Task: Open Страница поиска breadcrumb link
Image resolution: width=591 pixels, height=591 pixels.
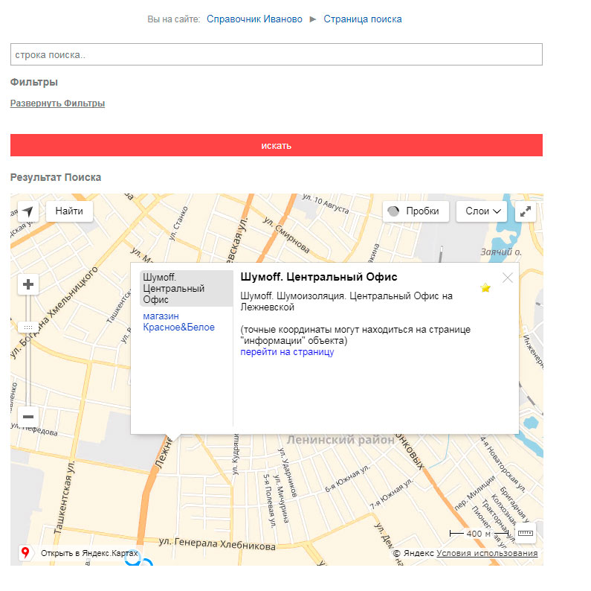Action: pyautogui.click(x=363, y=19)
